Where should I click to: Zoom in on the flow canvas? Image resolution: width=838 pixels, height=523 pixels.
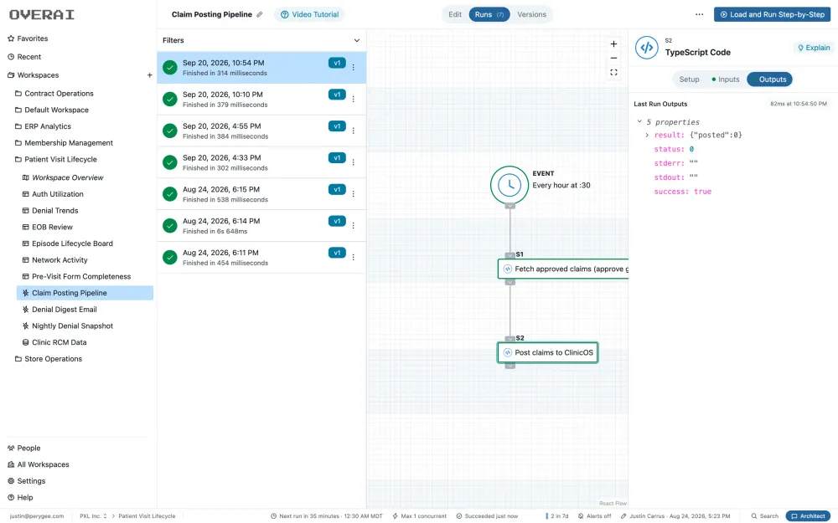click(x=613, y=44)
